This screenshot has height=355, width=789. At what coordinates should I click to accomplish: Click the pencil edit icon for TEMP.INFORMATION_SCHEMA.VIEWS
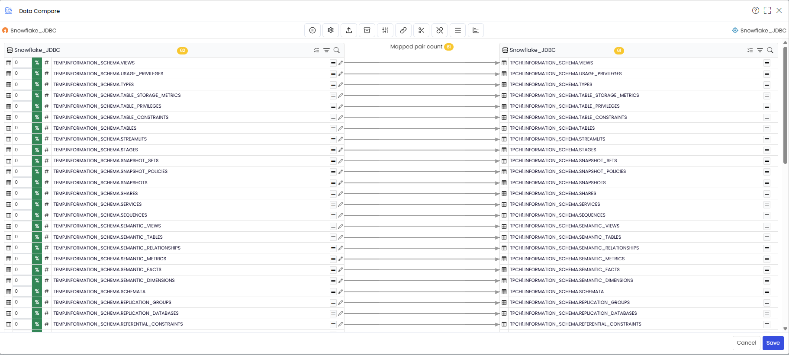341,63
